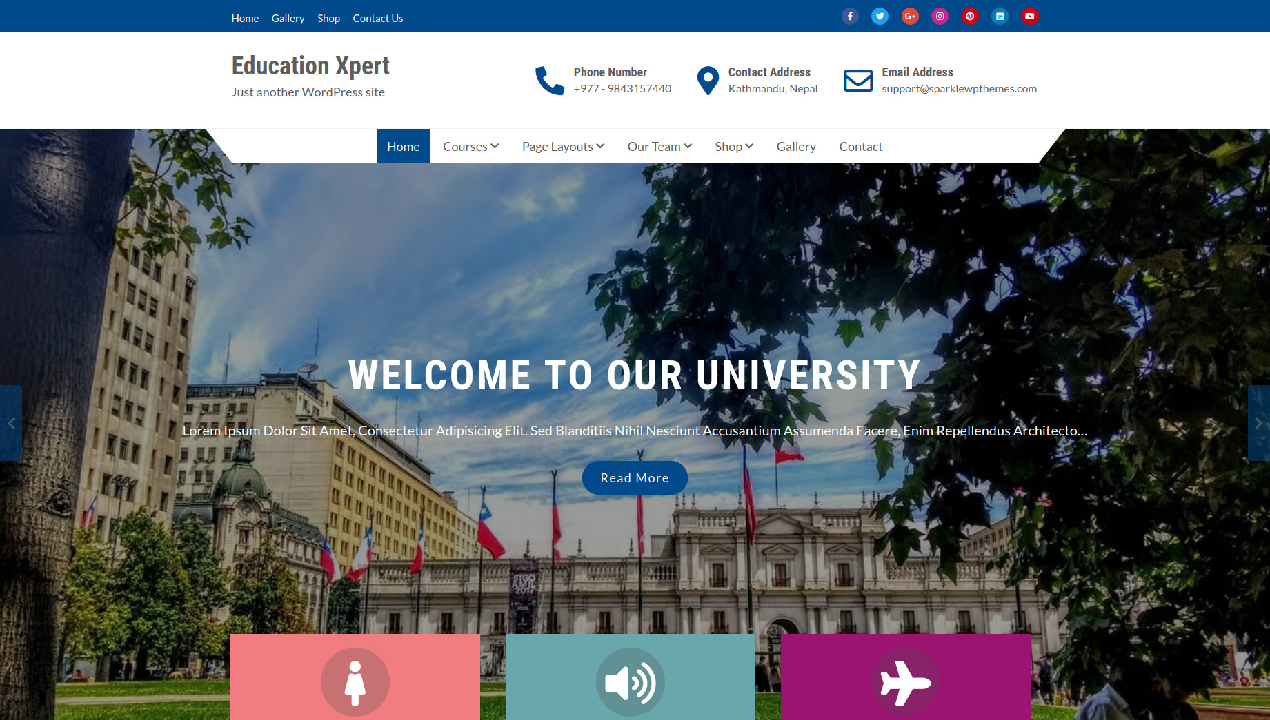This screenshot has height=720, width=1270.
Task: Click the Education Xpert site title
Action: pos(310,65)
